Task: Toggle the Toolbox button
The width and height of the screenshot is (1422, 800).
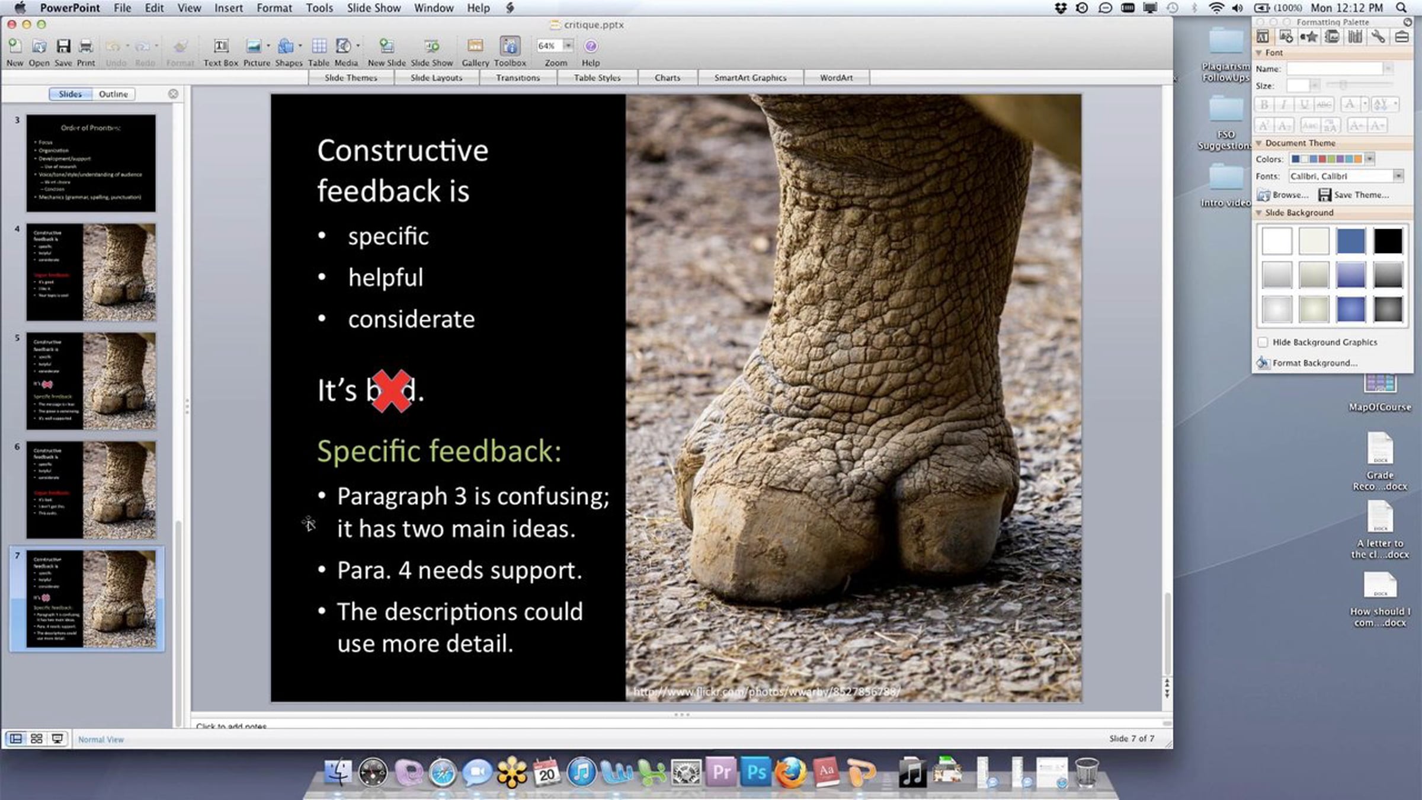Action: tap(510, 47)
